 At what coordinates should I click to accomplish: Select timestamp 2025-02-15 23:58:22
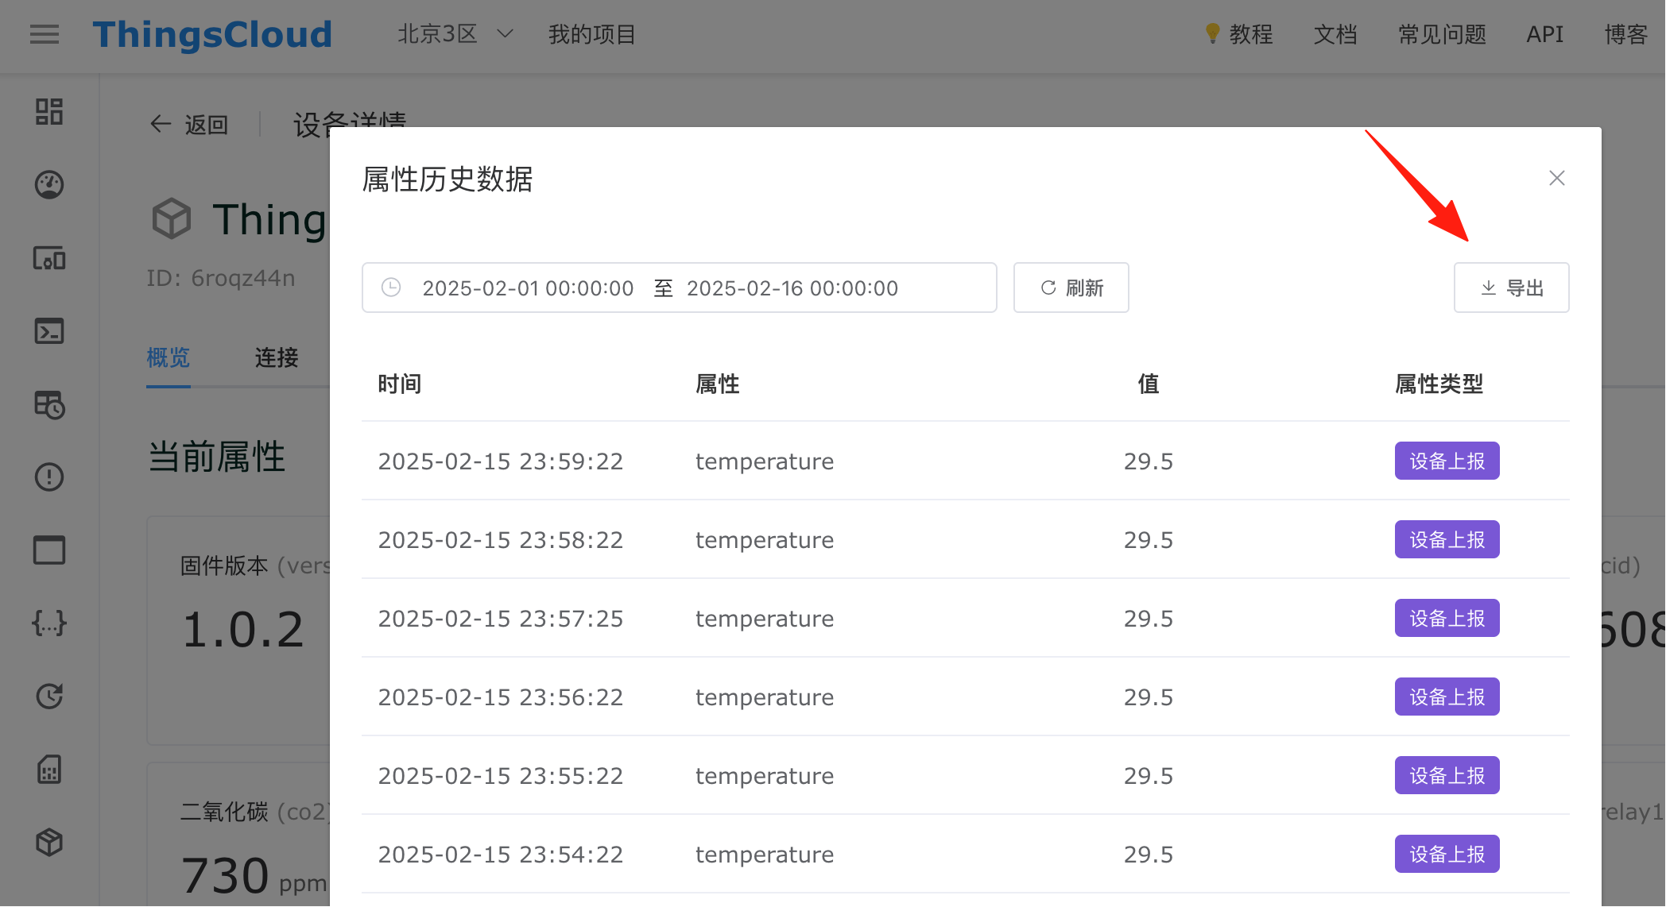(x=501, y=539)
